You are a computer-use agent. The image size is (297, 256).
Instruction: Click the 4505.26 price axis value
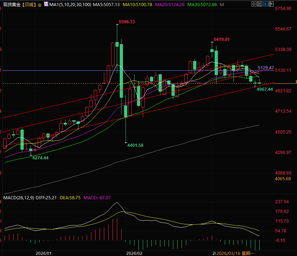[x=283, y=132]
